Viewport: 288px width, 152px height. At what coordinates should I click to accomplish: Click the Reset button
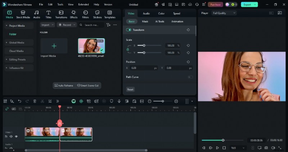(x=130, y=89)
